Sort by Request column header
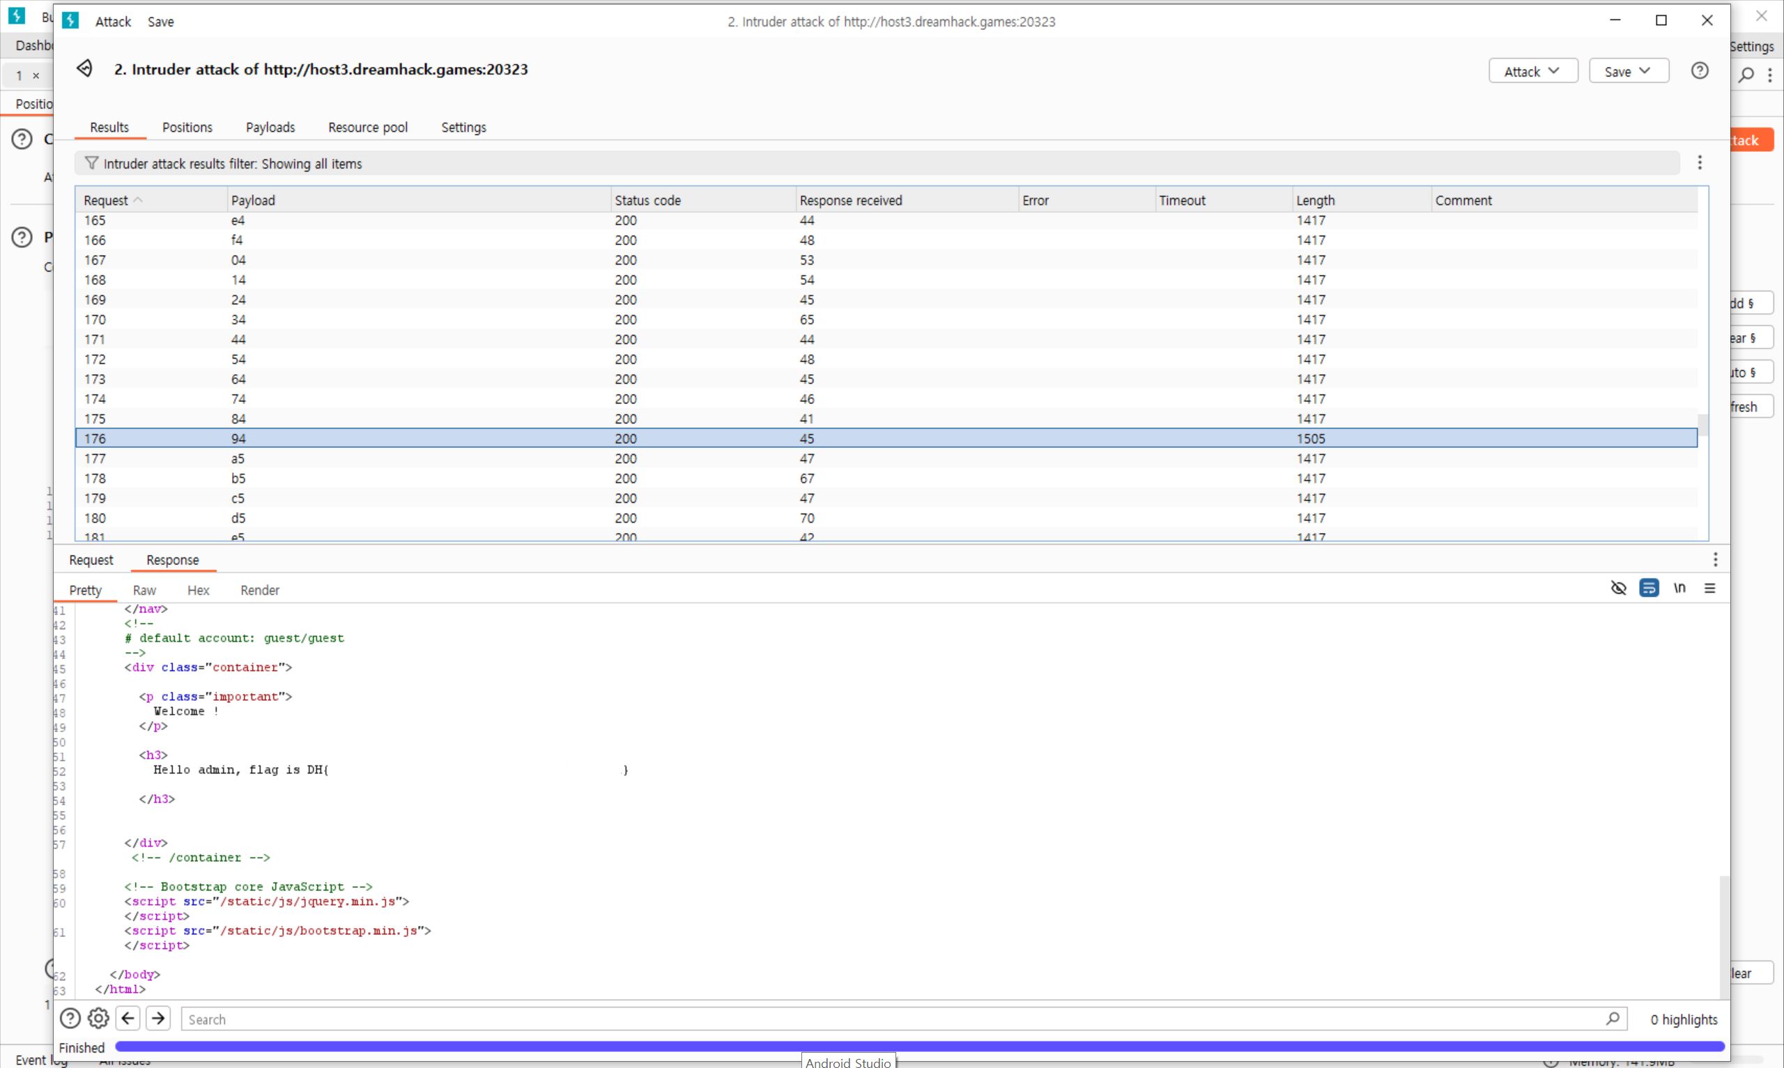The height and width of the screenshot is (1068, 1784). 106,200
